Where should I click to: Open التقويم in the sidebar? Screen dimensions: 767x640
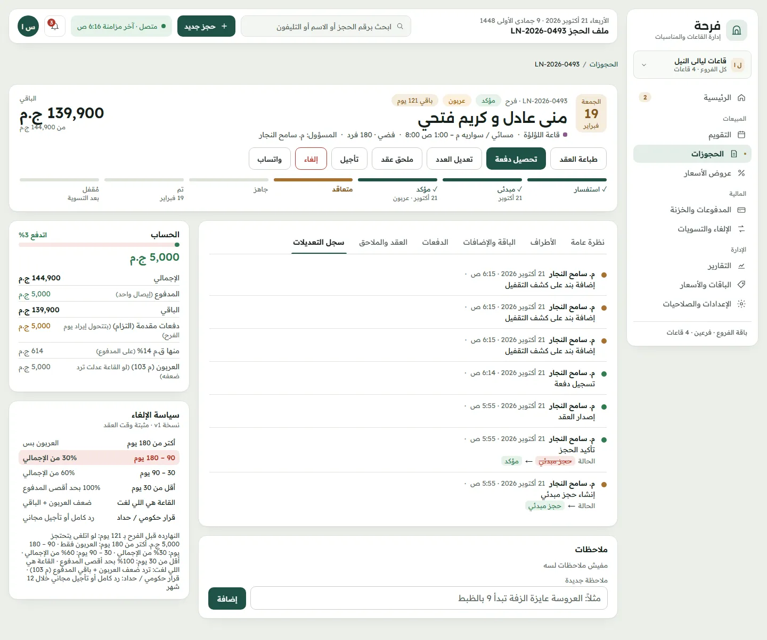[x=692, y=135]
